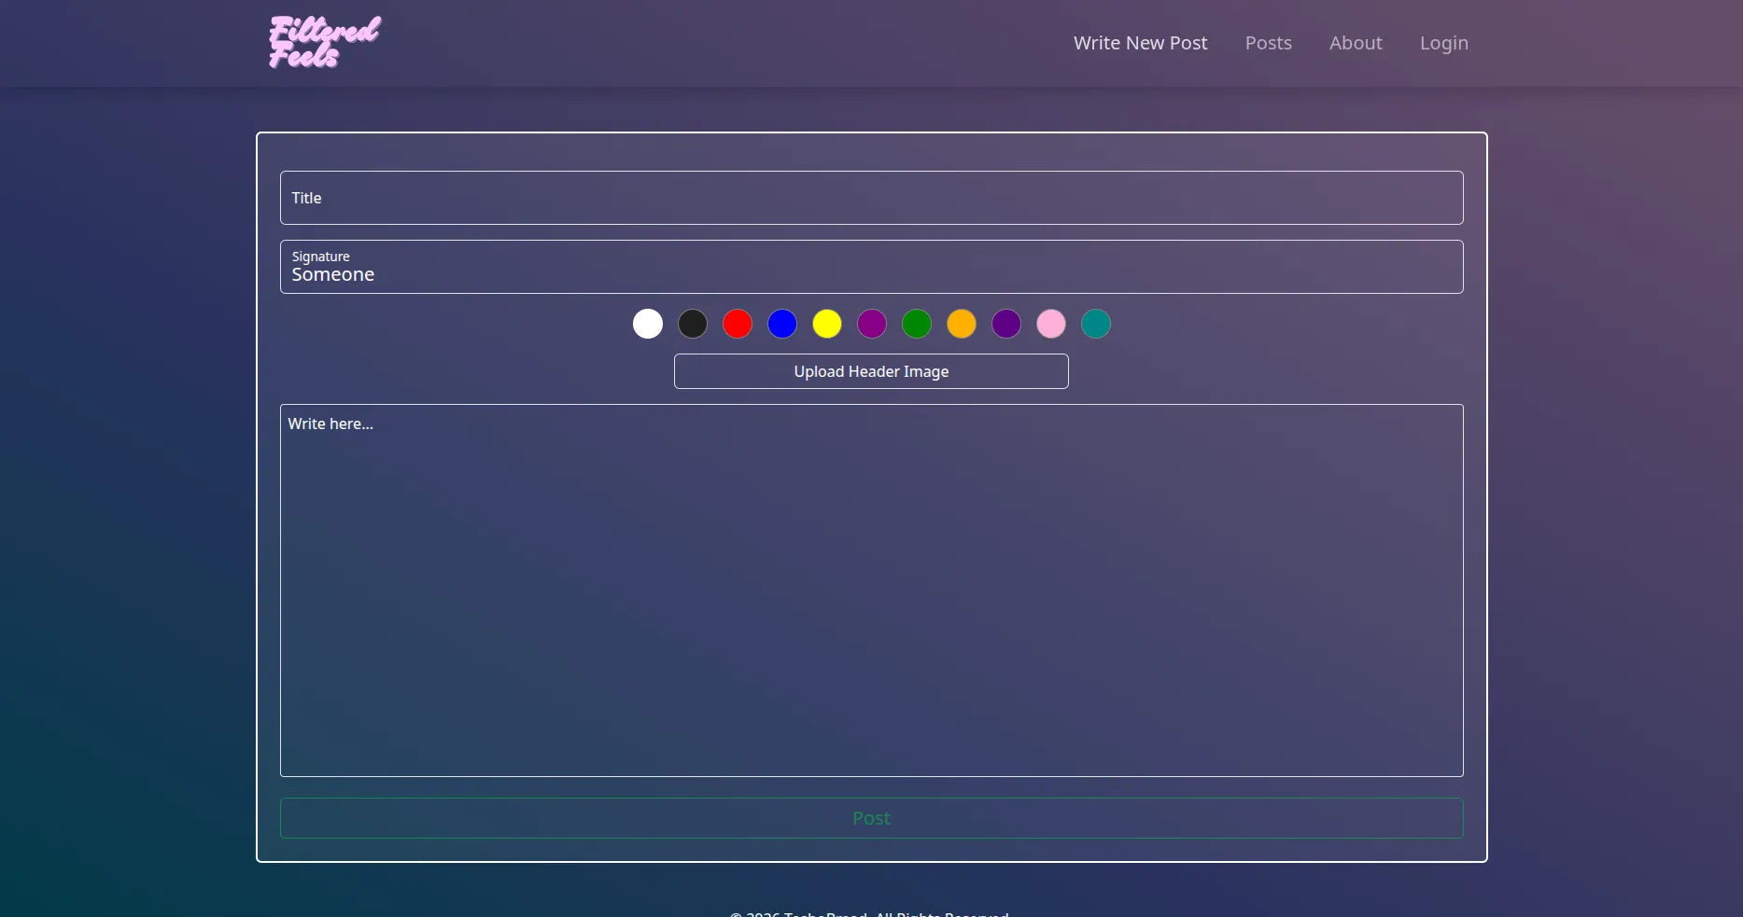
Task: Select the yellow color swatch
Action: (827, 324)
